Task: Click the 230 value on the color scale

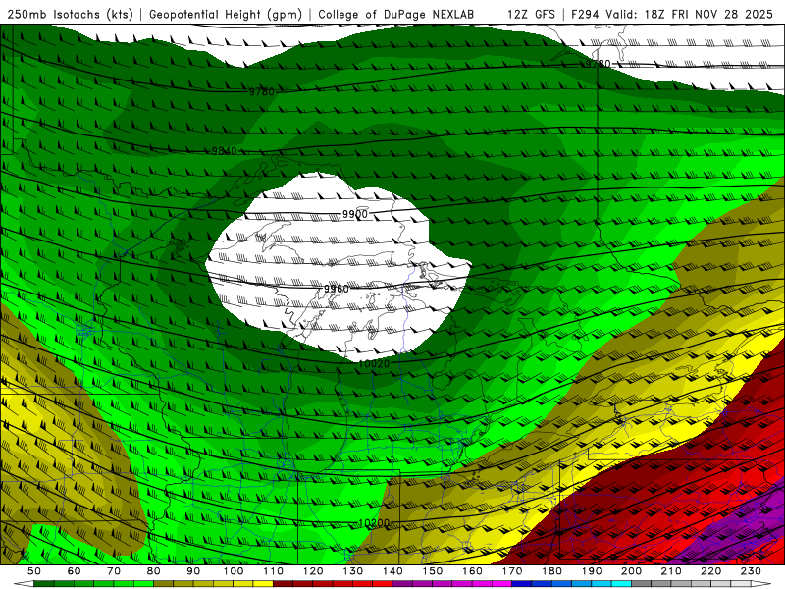Action: pos(751,571)
